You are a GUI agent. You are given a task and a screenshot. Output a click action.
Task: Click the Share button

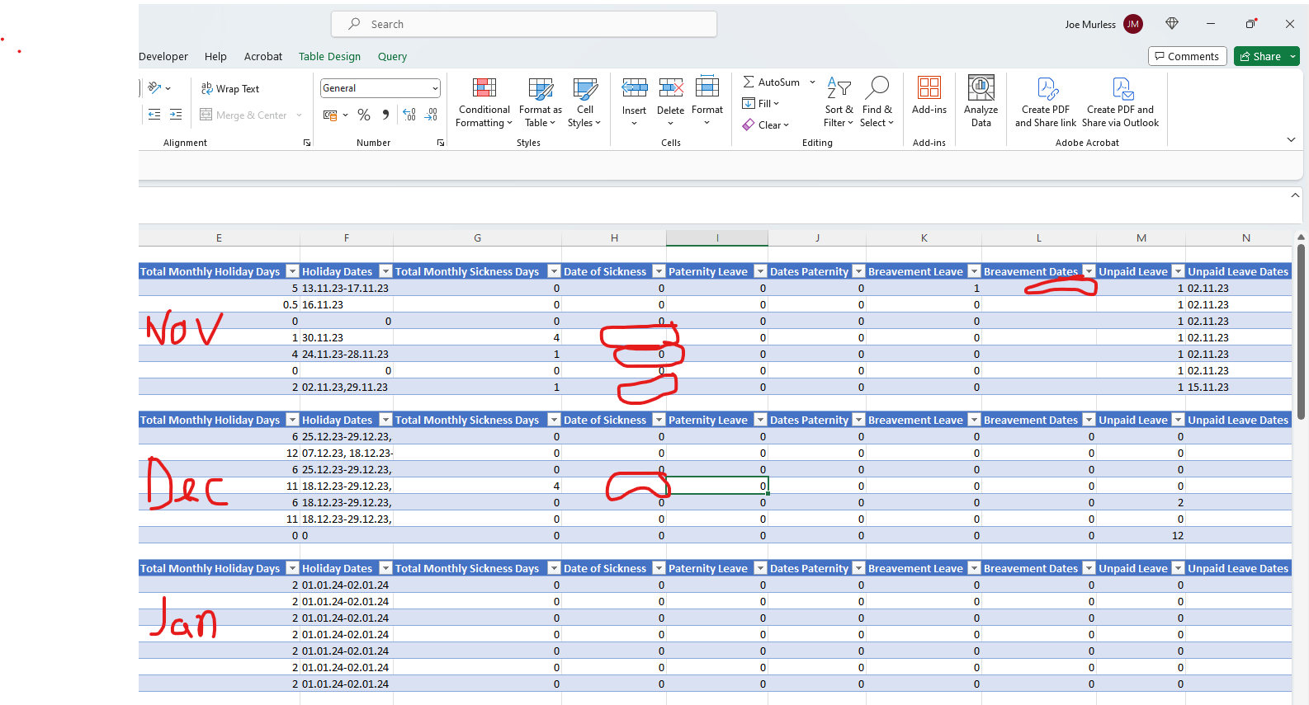[x=1260, y=56]
